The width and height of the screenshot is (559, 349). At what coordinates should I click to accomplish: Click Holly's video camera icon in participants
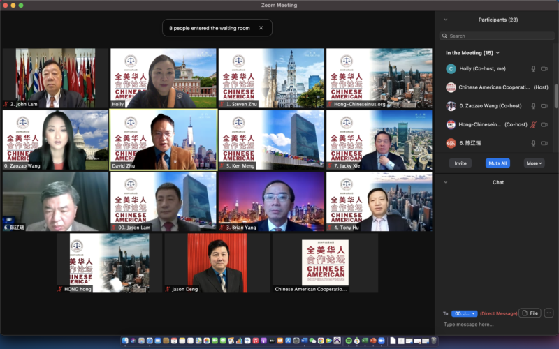544,69
